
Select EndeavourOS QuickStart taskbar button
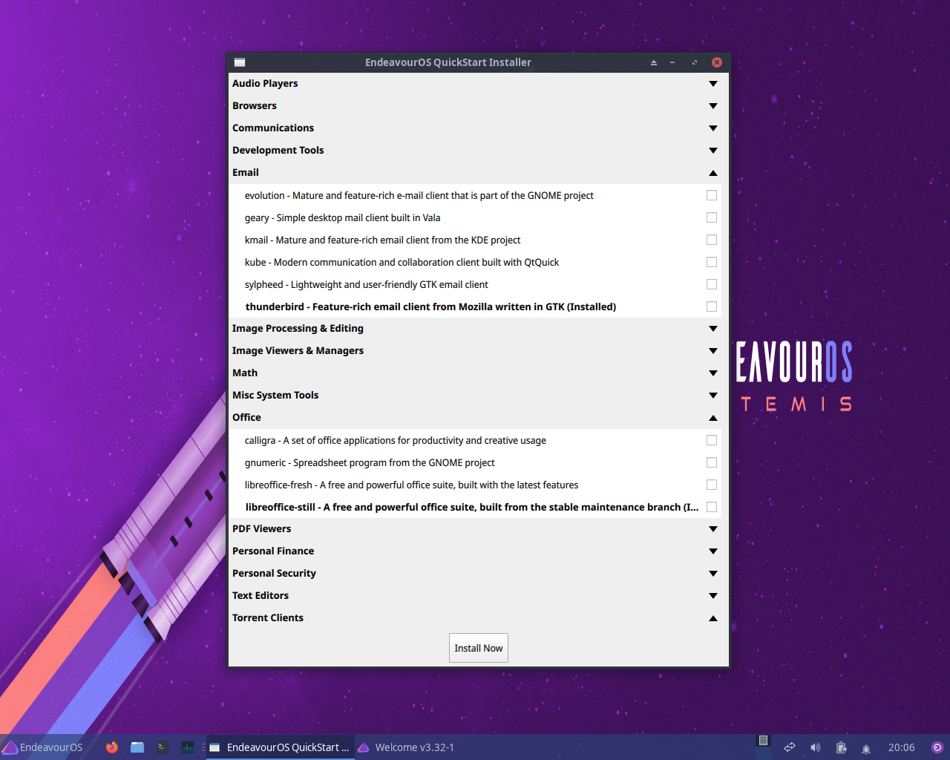280,747
